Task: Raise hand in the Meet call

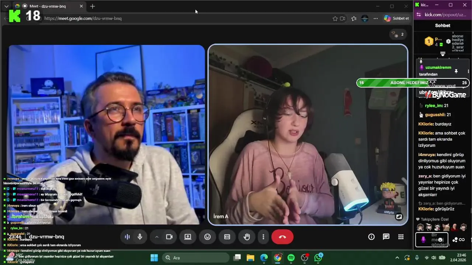Action: 247,237
